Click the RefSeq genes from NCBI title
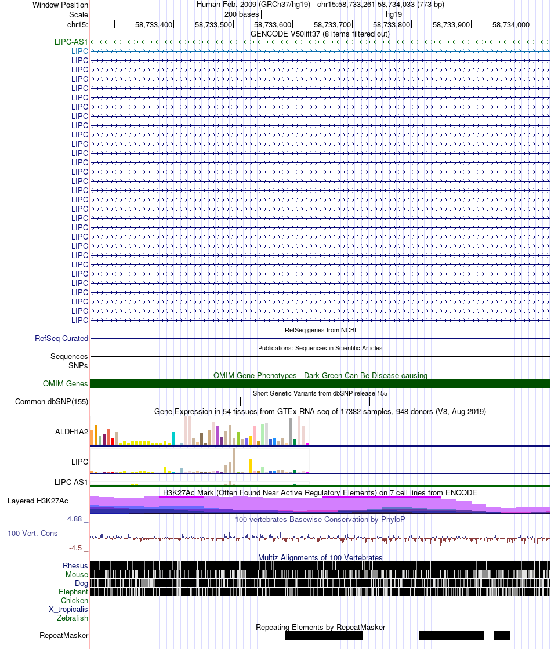This screenshot has width=551, height=649. [x=320, y=330]
